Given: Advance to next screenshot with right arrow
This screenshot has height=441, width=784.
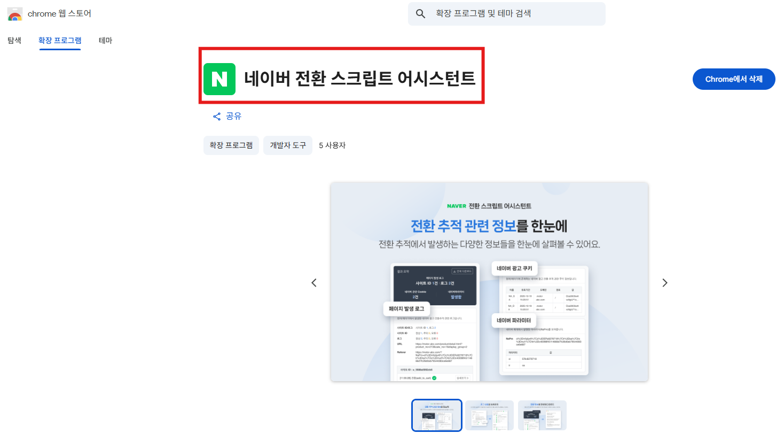Looking at the screenshot, I should pos(665,283).
